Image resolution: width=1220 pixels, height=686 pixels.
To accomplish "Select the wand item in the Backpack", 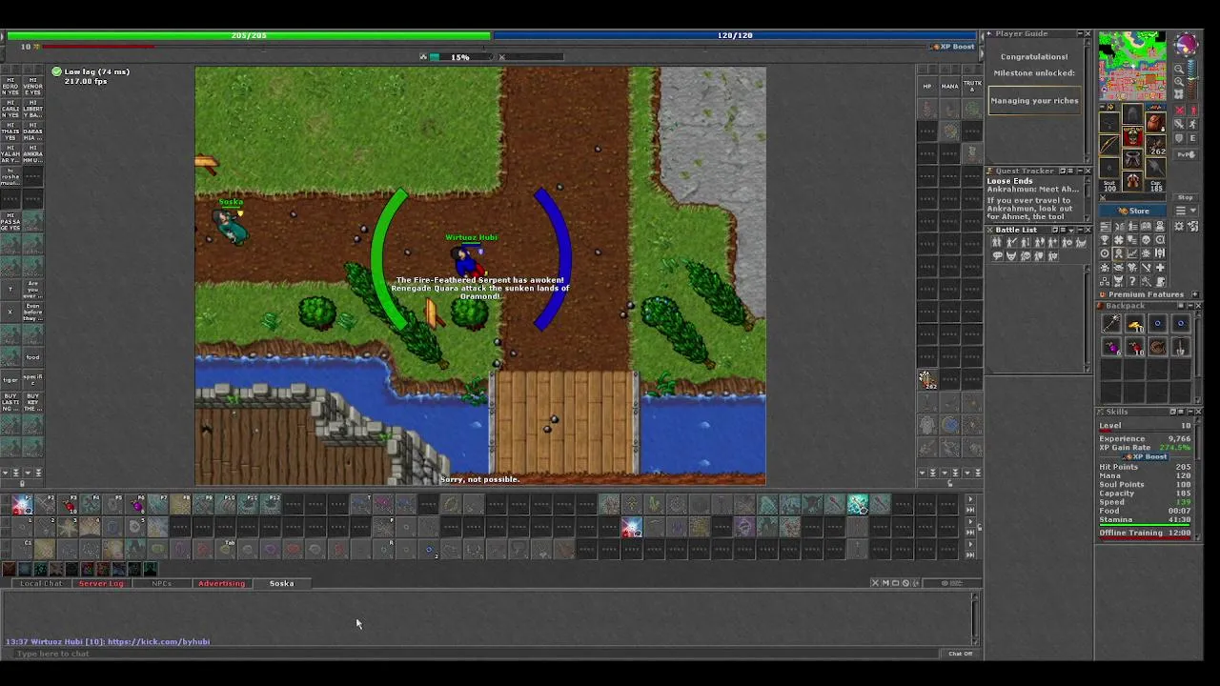I will click(x=1111, y=323).
